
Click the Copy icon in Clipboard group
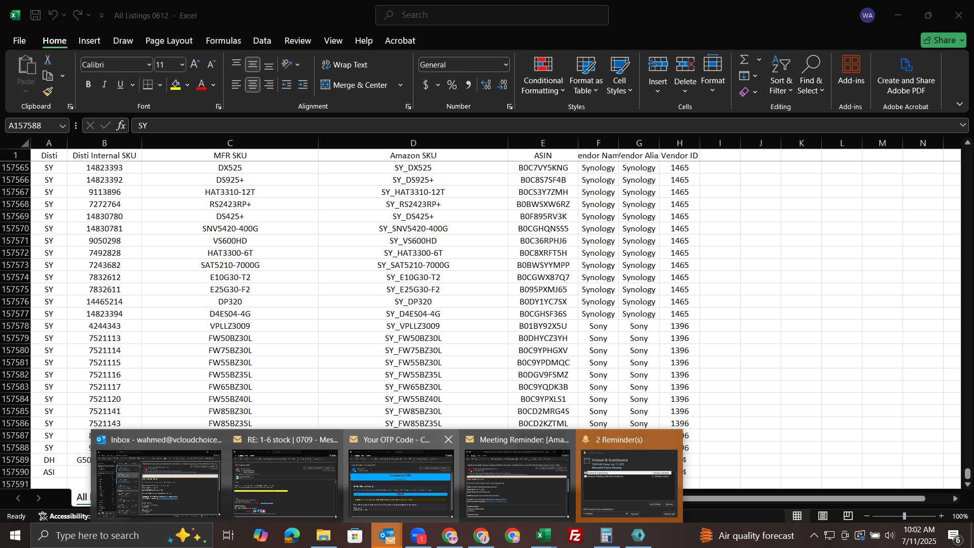[x=48, y=76]
